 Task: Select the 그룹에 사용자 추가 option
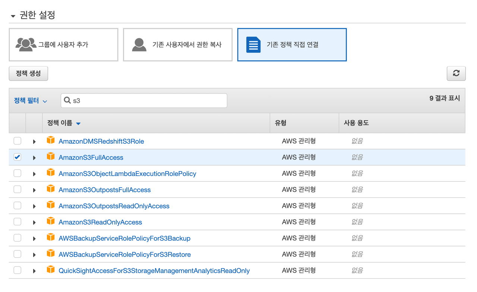coord(63,45)
